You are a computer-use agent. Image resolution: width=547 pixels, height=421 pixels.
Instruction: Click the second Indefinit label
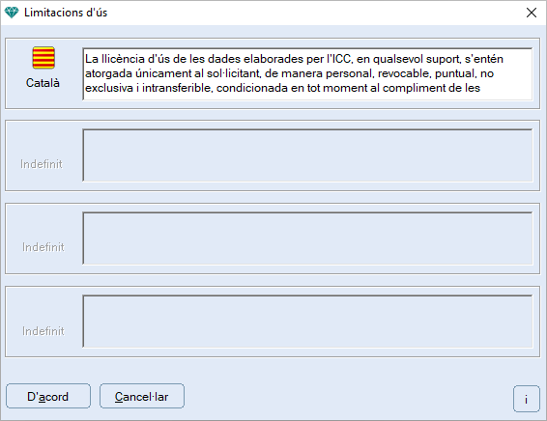point(43,247)
